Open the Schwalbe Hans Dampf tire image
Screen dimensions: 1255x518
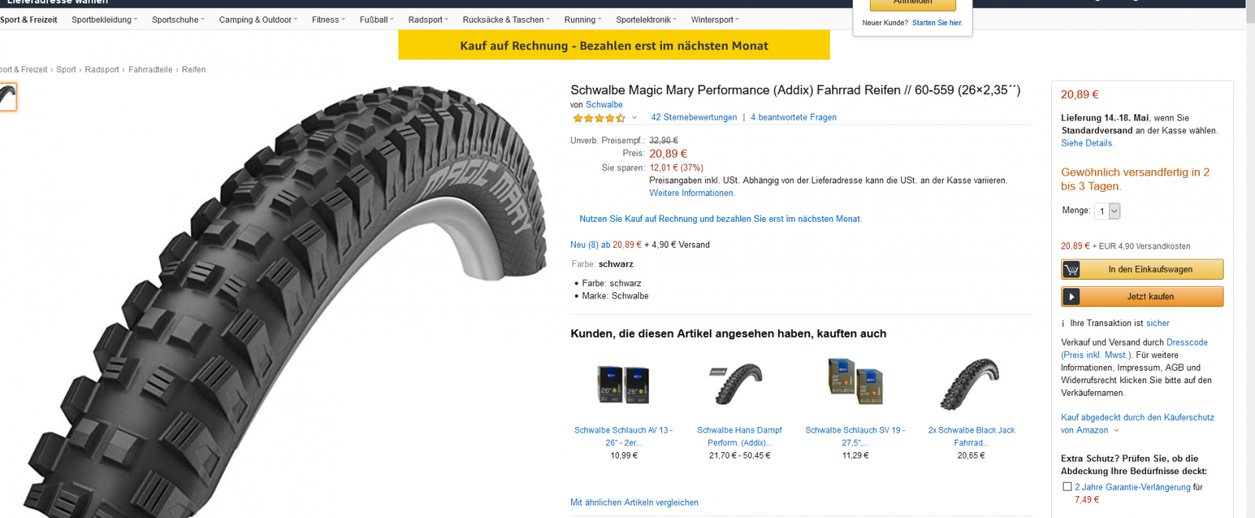point(739,384)
